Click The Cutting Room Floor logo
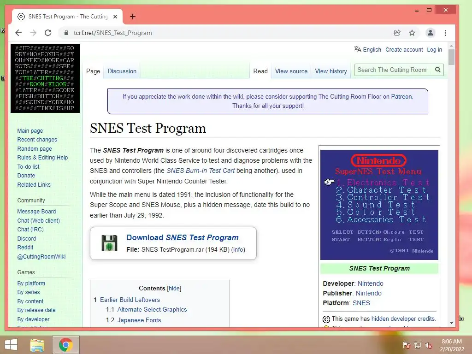The width and height of the screenshot is (472, 354). click(x=45, y=78)
